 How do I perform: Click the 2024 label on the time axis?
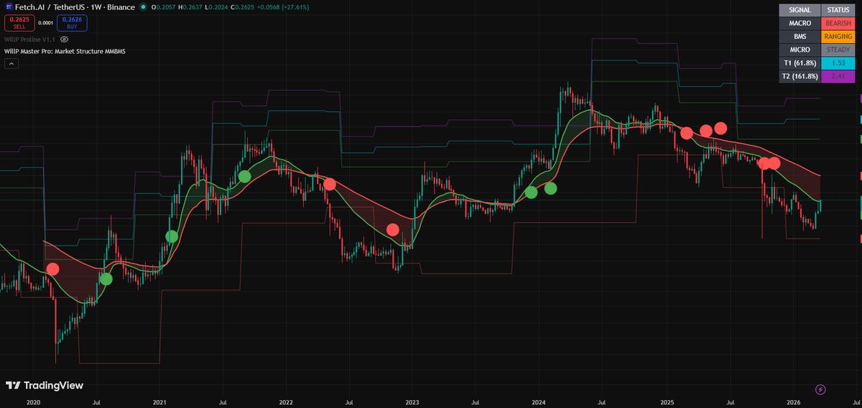click(x=539, y=402)
